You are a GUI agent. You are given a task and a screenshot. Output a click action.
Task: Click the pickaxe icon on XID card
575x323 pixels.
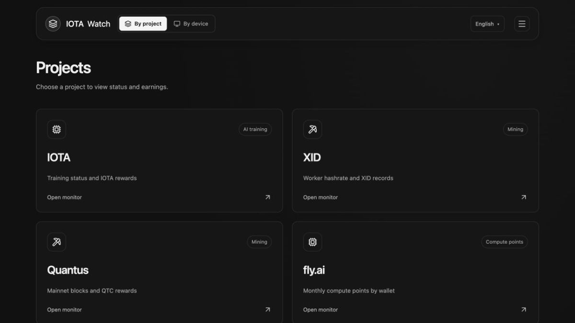coord(312,129)
